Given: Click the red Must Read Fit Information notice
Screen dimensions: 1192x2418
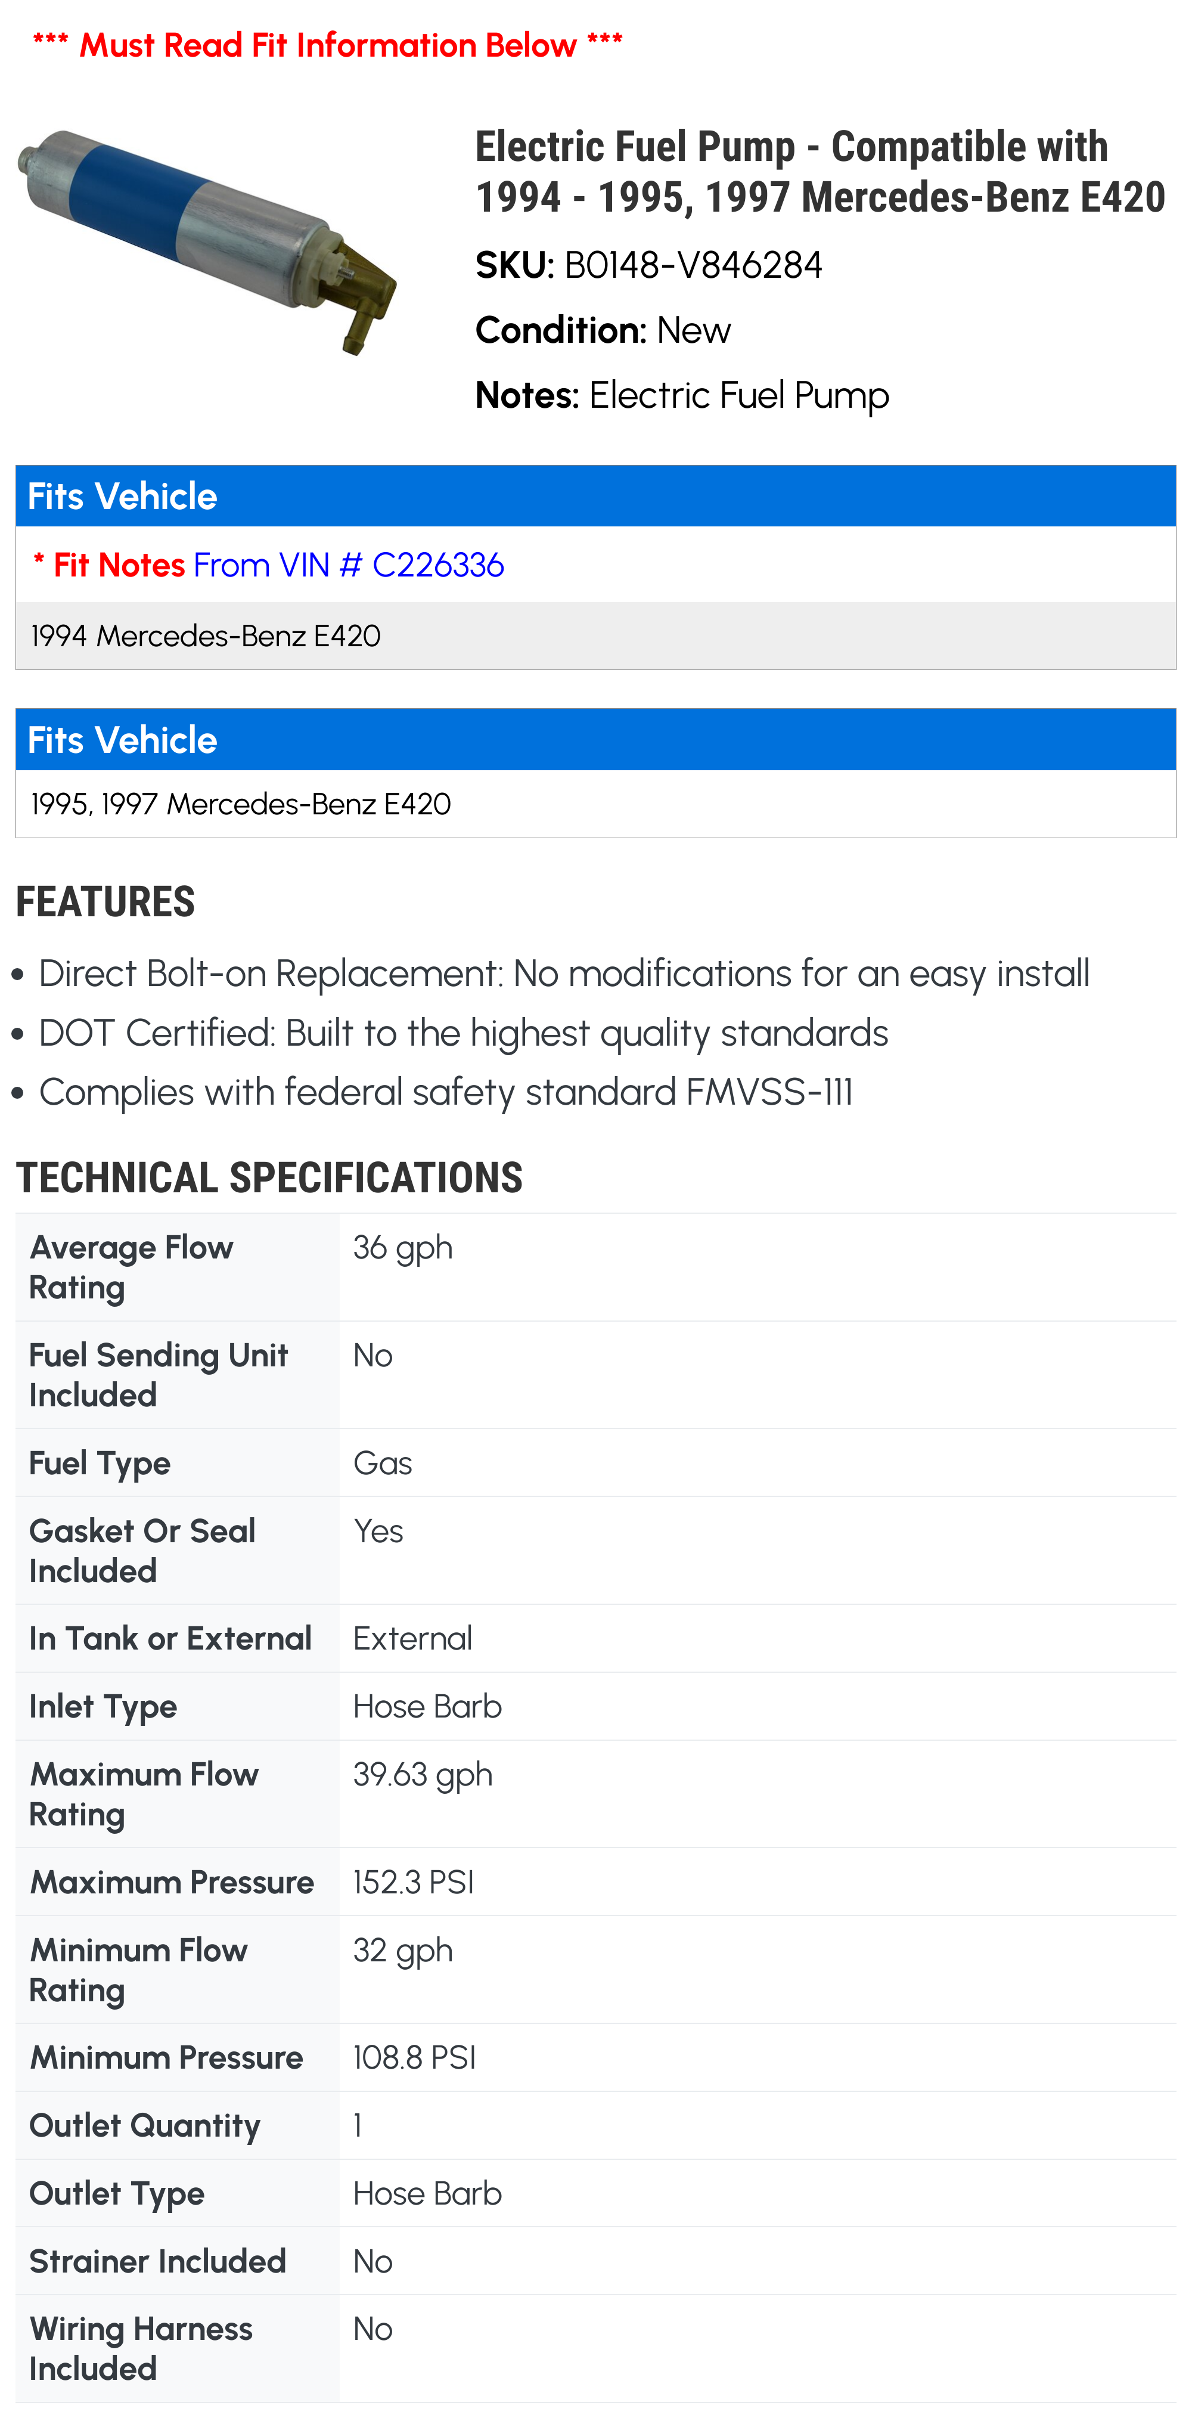Looking at the screenshot, I should pos(328,44).
